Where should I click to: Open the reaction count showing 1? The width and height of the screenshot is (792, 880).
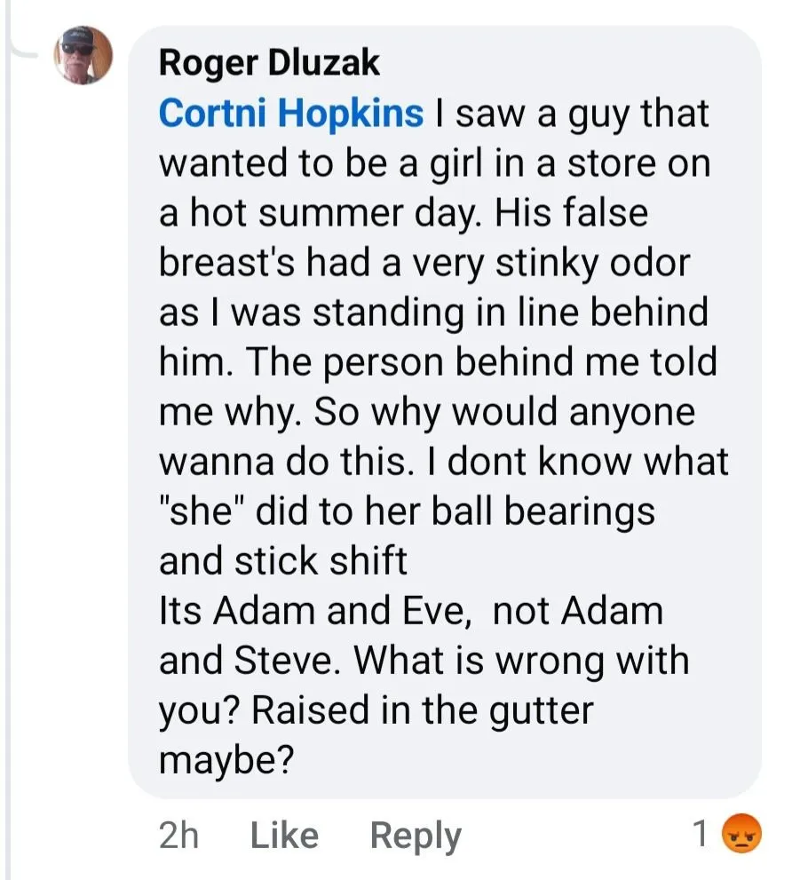701,834
